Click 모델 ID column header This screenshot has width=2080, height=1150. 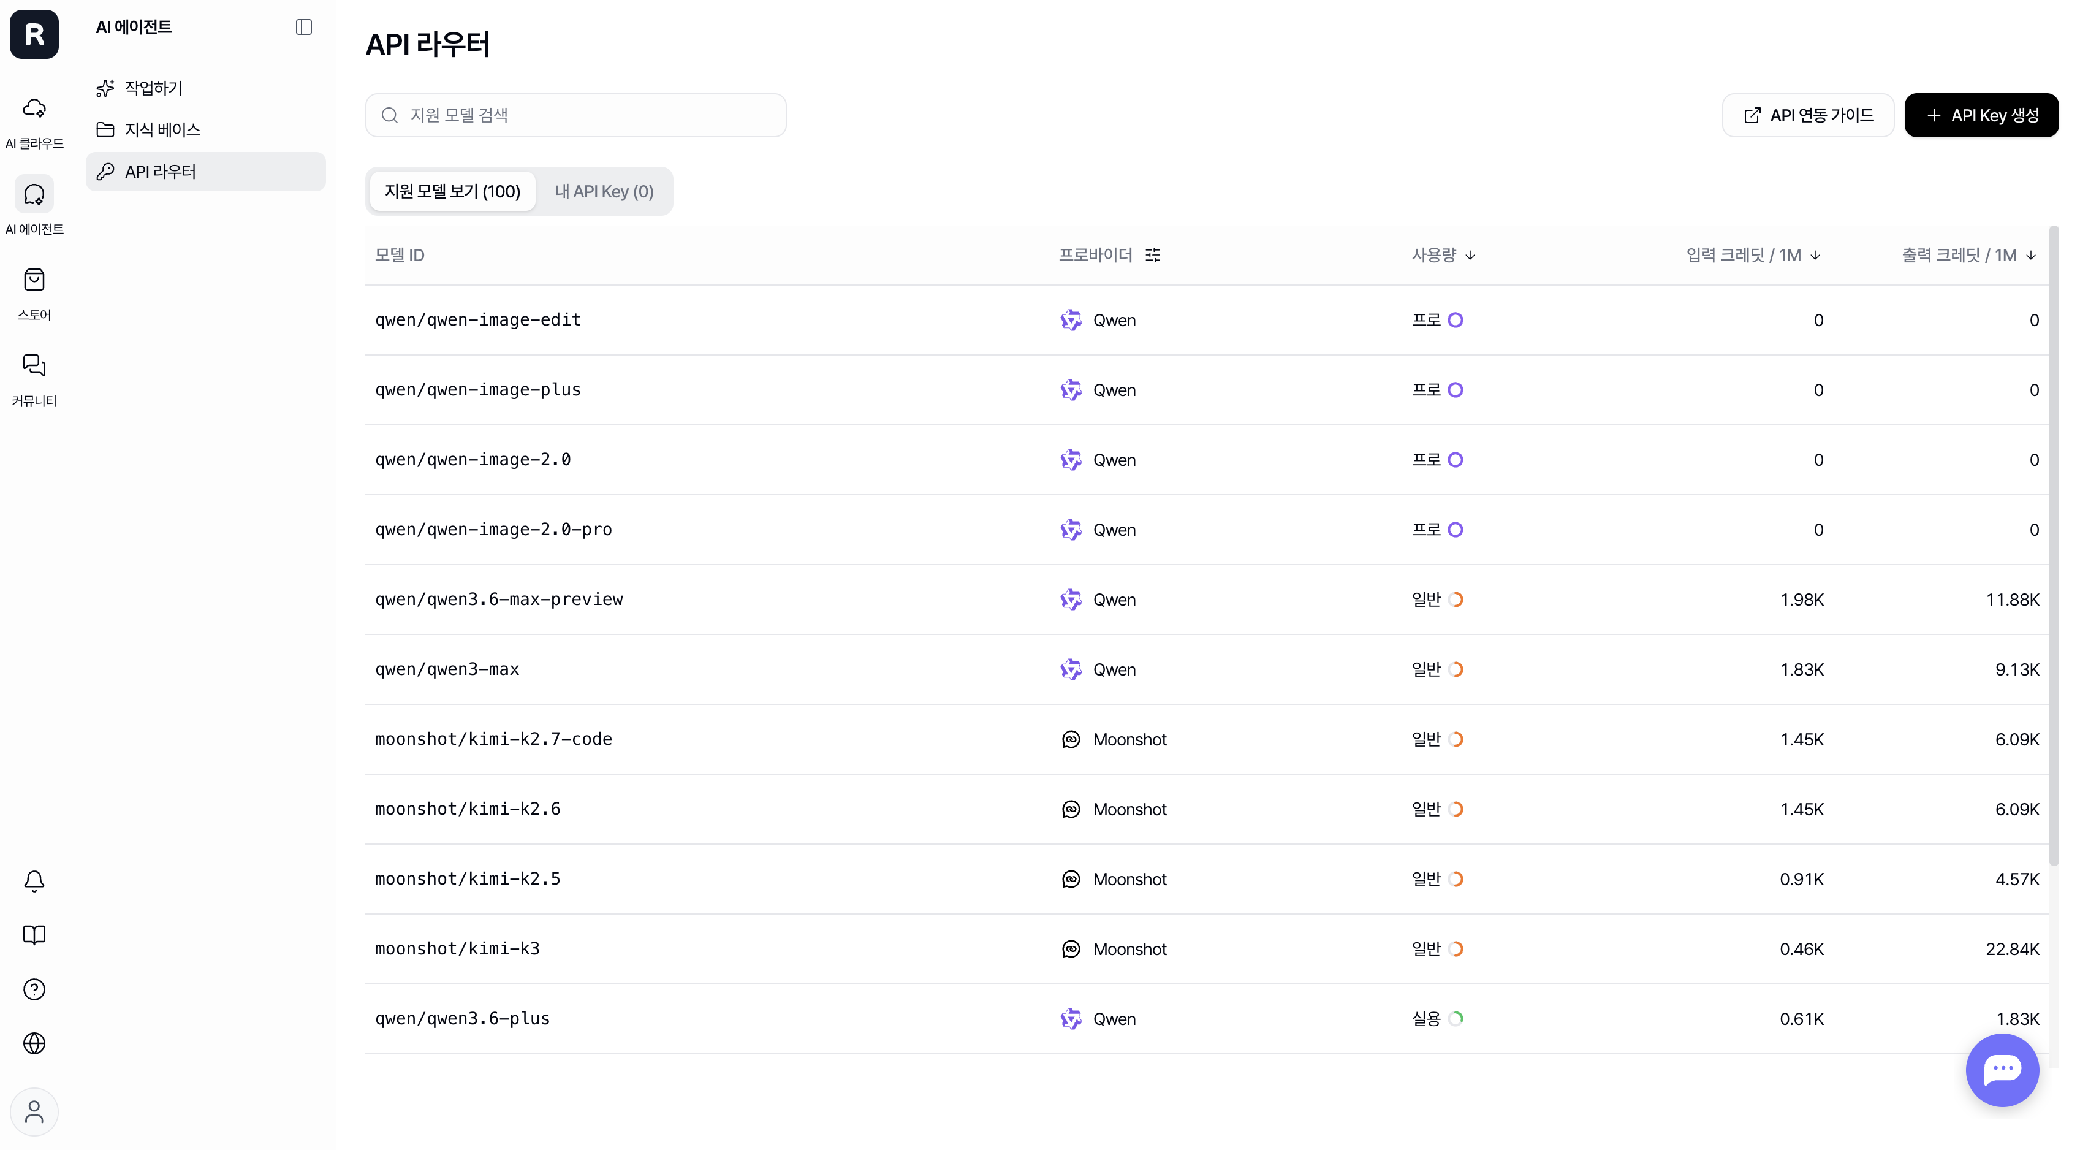tap(400, 255)
